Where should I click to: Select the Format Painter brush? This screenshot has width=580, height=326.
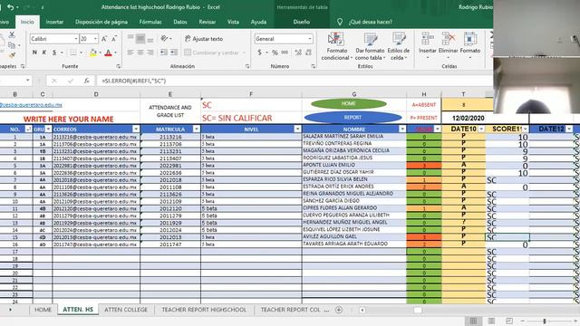tap(12, 55)
